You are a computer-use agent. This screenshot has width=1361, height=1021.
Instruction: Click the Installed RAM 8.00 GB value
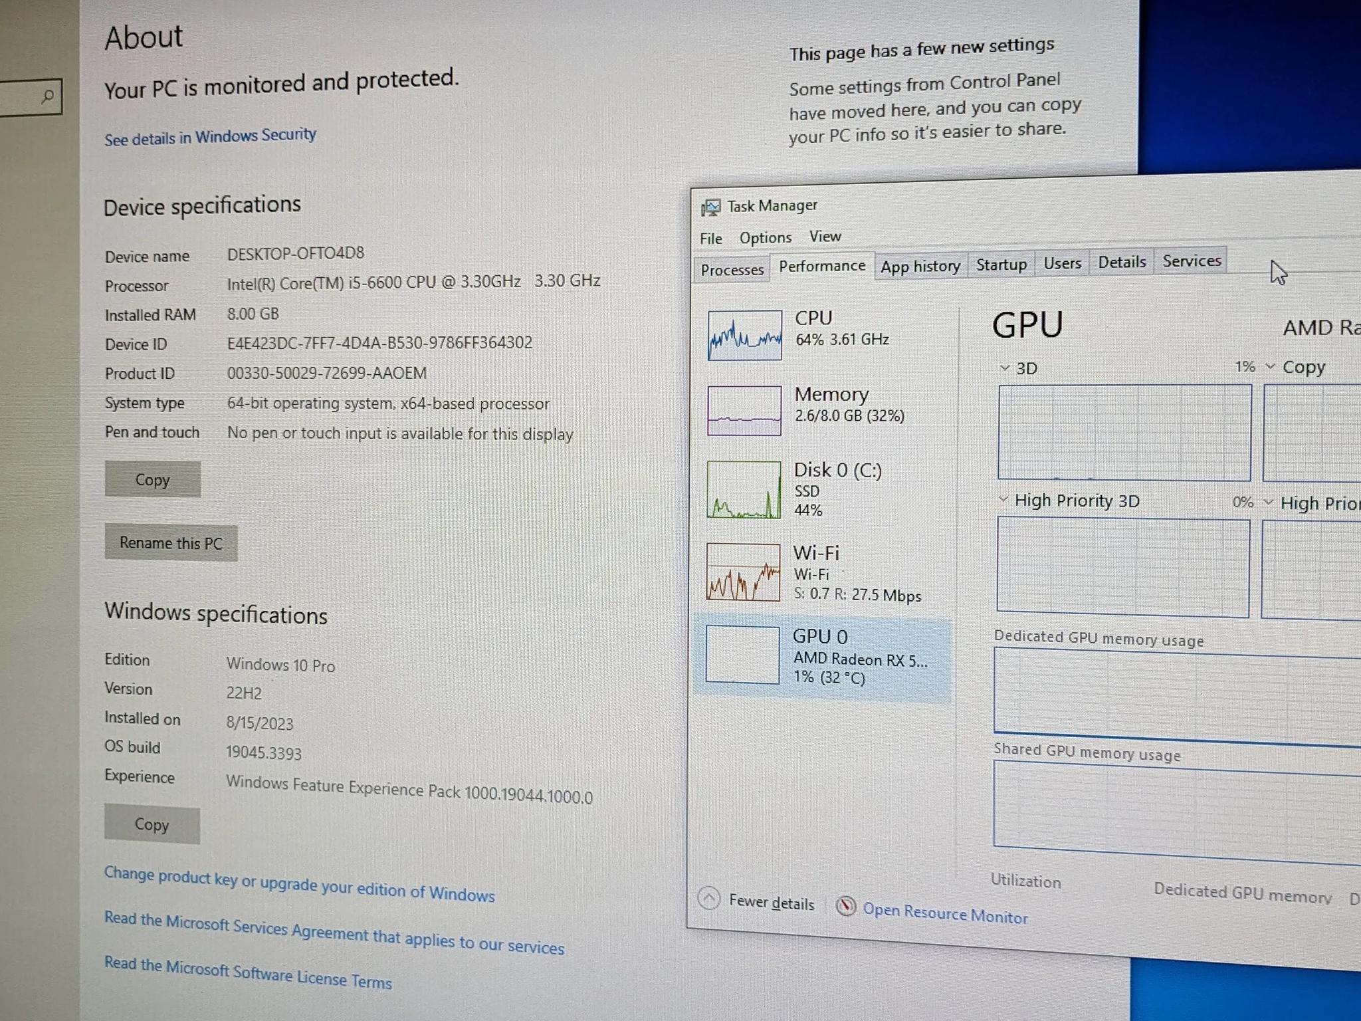pyautogui.click(x=253, y=314)
